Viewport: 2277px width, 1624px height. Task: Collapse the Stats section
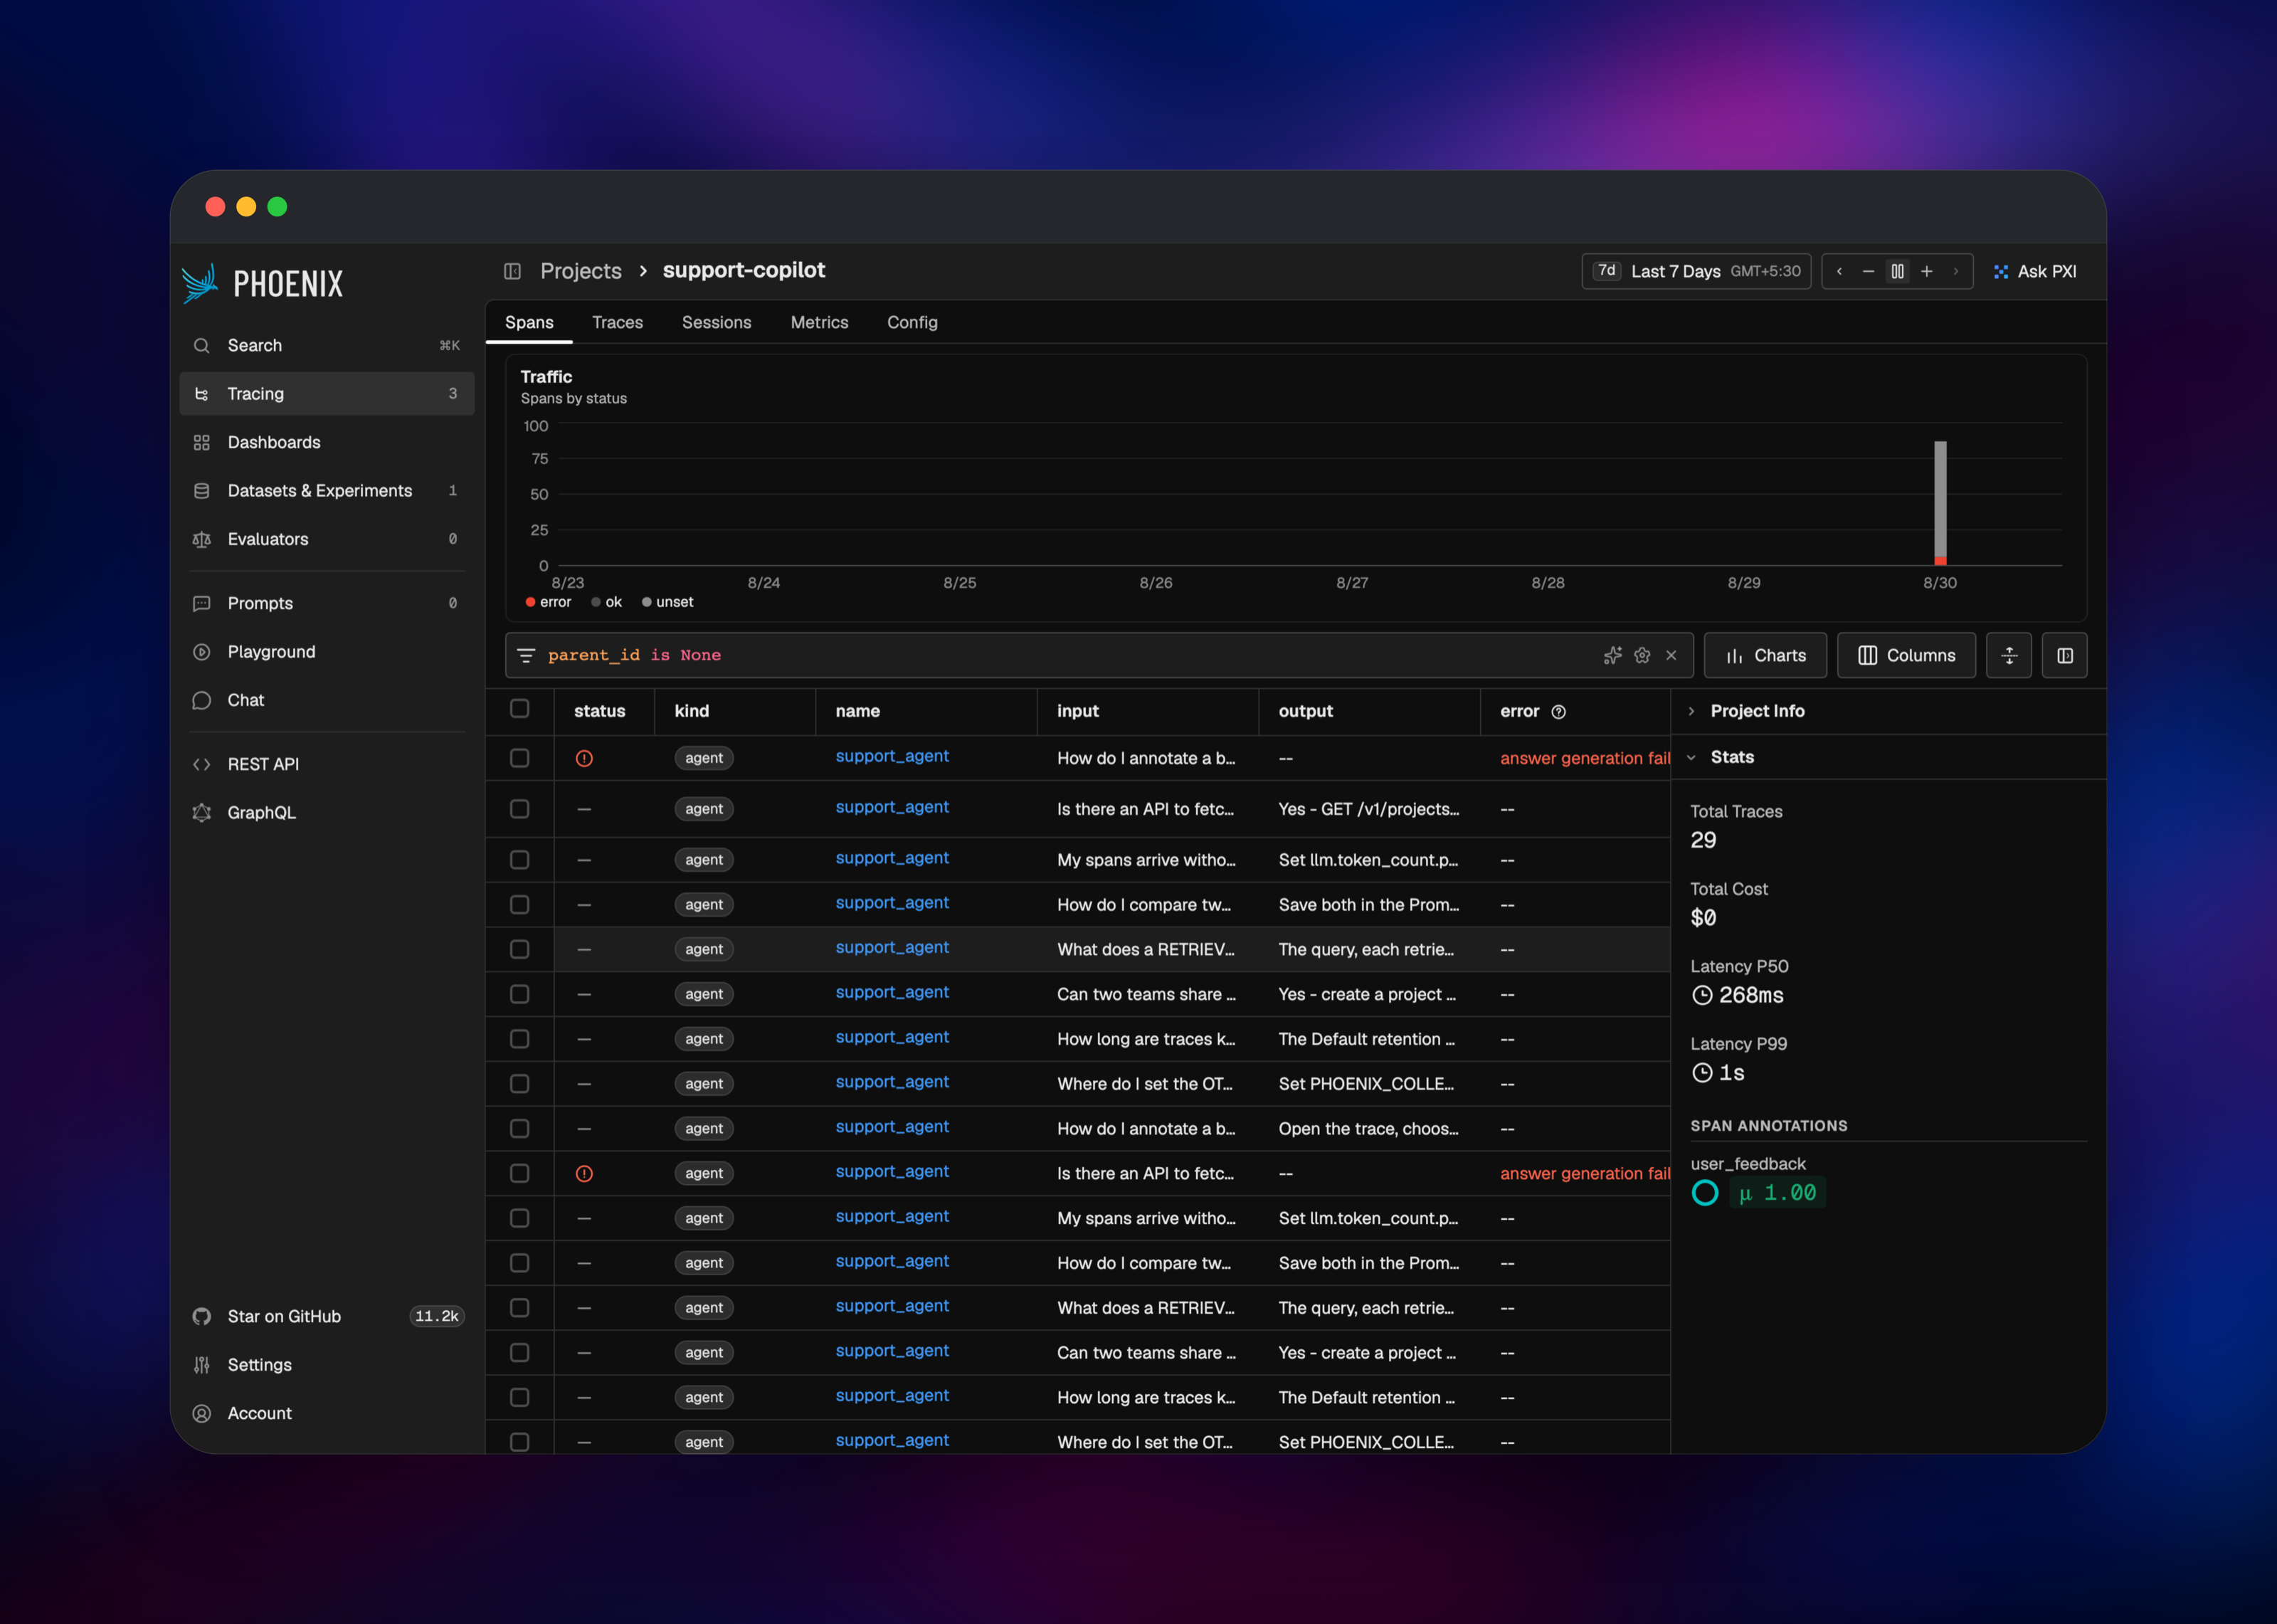[x=1888, y=757]
